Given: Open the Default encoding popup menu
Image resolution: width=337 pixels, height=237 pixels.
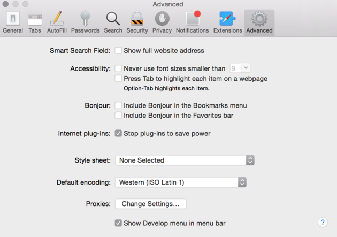Looking at the screenshot, I should tap(181, 182).
